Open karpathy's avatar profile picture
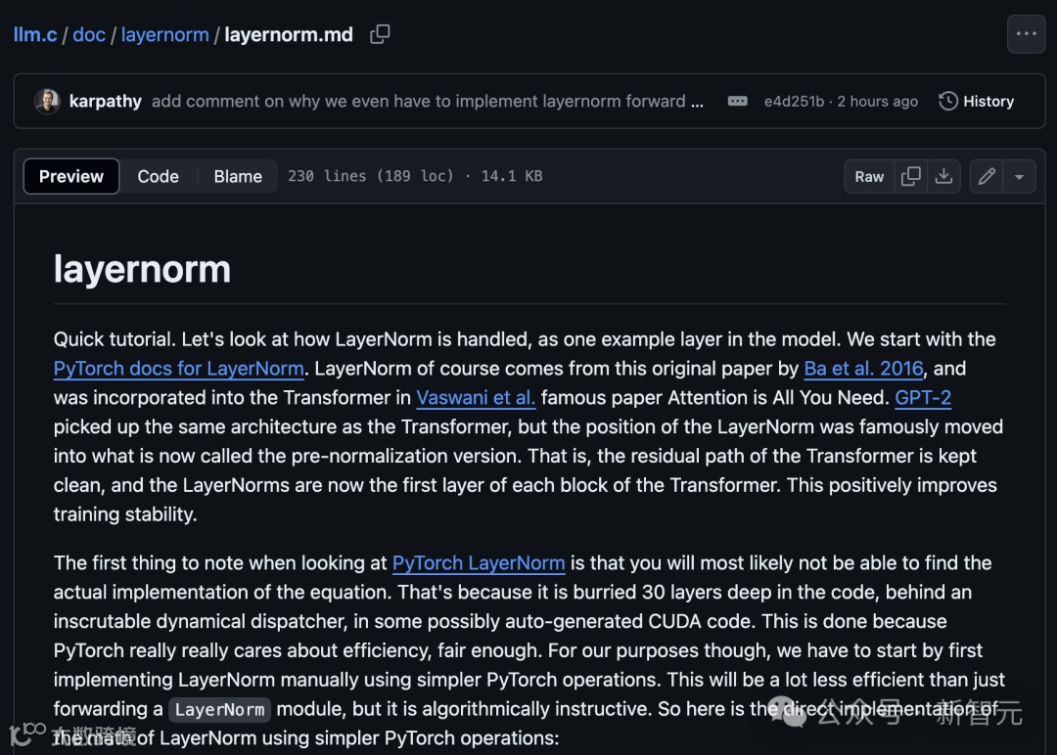Image resolution: width=1057 pixels, height=755 pixels. point(47,101)
